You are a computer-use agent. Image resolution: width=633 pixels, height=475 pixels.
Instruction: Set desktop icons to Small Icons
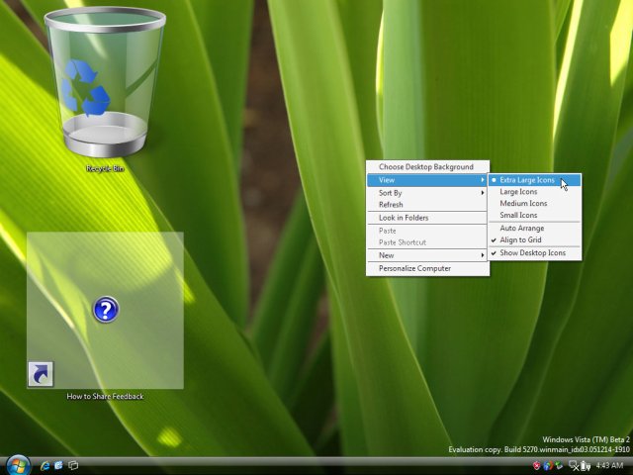518,215
